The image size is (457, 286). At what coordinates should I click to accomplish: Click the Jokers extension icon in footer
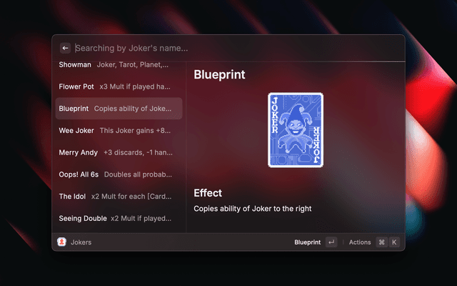point(61,242)
